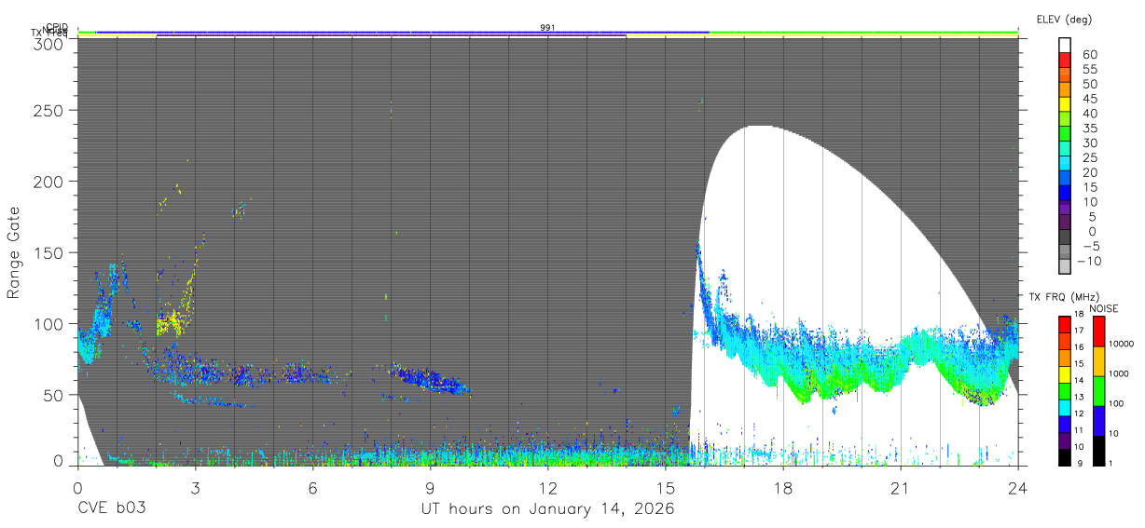Screen dimensions: 1145x528
Task: Click the 'Range Gate' y-axis label
Action: [14, 253]
